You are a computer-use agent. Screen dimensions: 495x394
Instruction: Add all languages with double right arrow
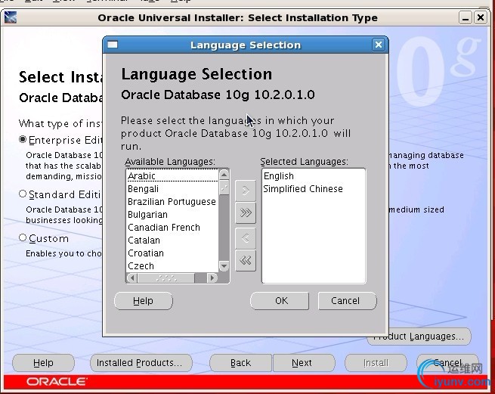tap(246, 213)
